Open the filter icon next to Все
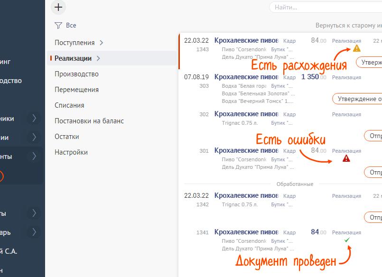 (x=58, y=25)
